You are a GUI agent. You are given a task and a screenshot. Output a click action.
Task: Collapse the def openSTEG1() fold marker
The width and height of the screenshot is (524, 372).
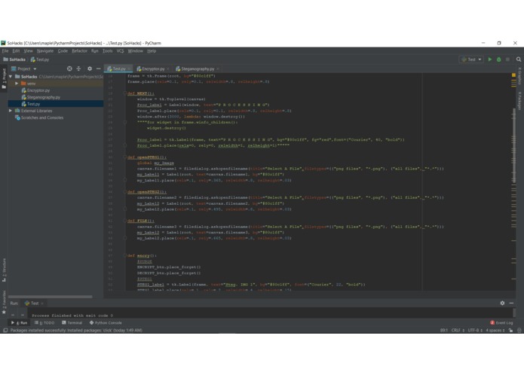pyautogui.click(x=125, y=157)
